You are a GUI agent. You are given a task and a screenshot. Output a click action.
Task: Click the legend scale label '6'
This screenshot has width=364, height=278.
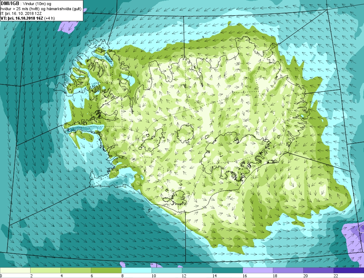92,276
